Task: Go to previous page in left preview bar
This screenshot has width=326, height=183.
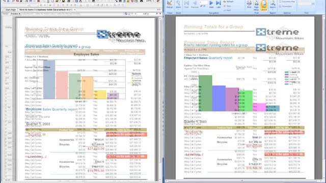Action: (136, 14)
